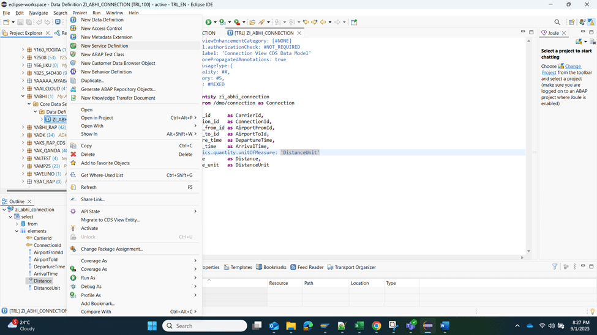Click Get Where-Used List menu entry

tap(102, 175)
